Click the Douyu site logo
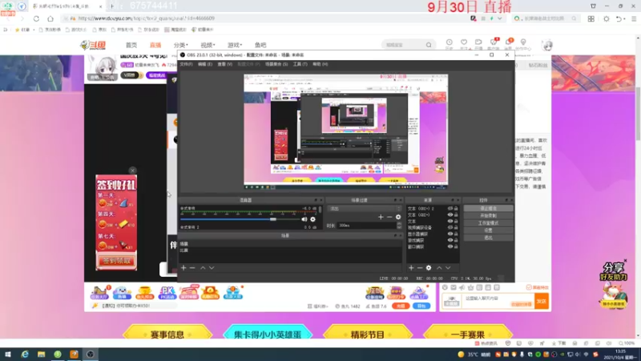This screenshot has height=361, width=641. click(x=93, y=45)
